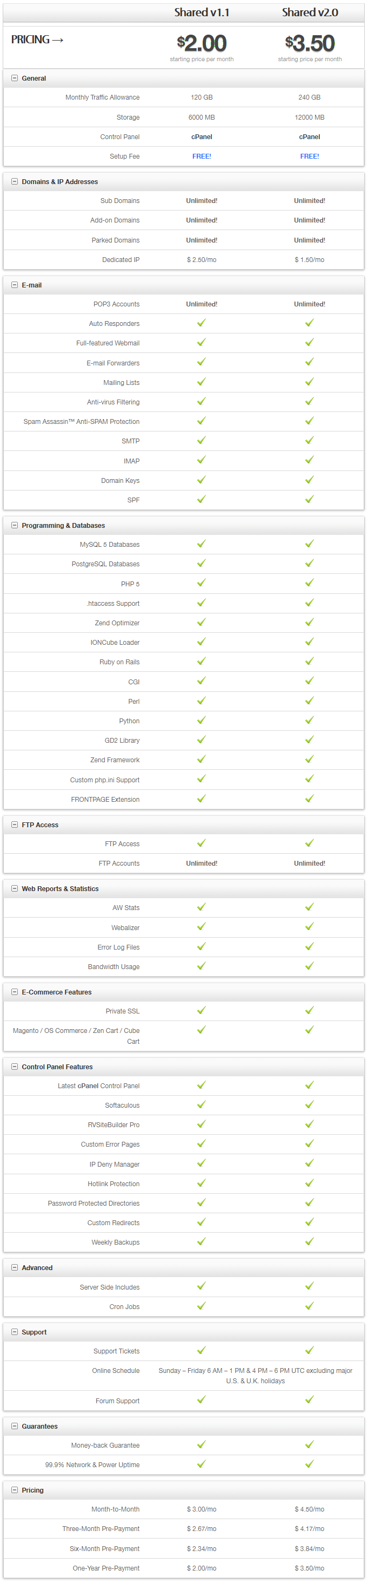This screenshot has height=1583, width=368.
Task: Collapse the General section minus icon
Action: 15,78
